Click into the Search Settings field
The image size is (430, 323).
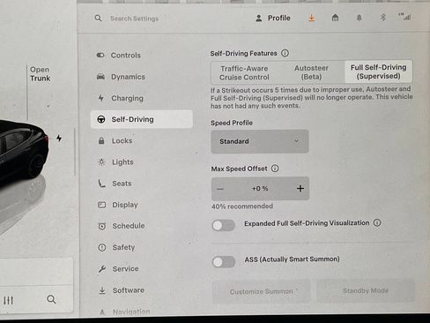[134, 19]
